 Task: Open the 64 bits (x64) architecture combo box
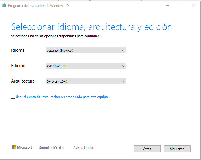tap(86, 81)
